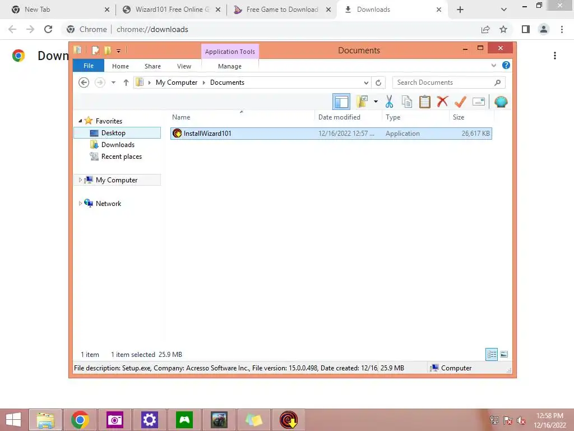Image resolution: width=574 pixels, height=431 pixels.
Task: Select Desktop in Favorites
Action: (x=117, y=132)
